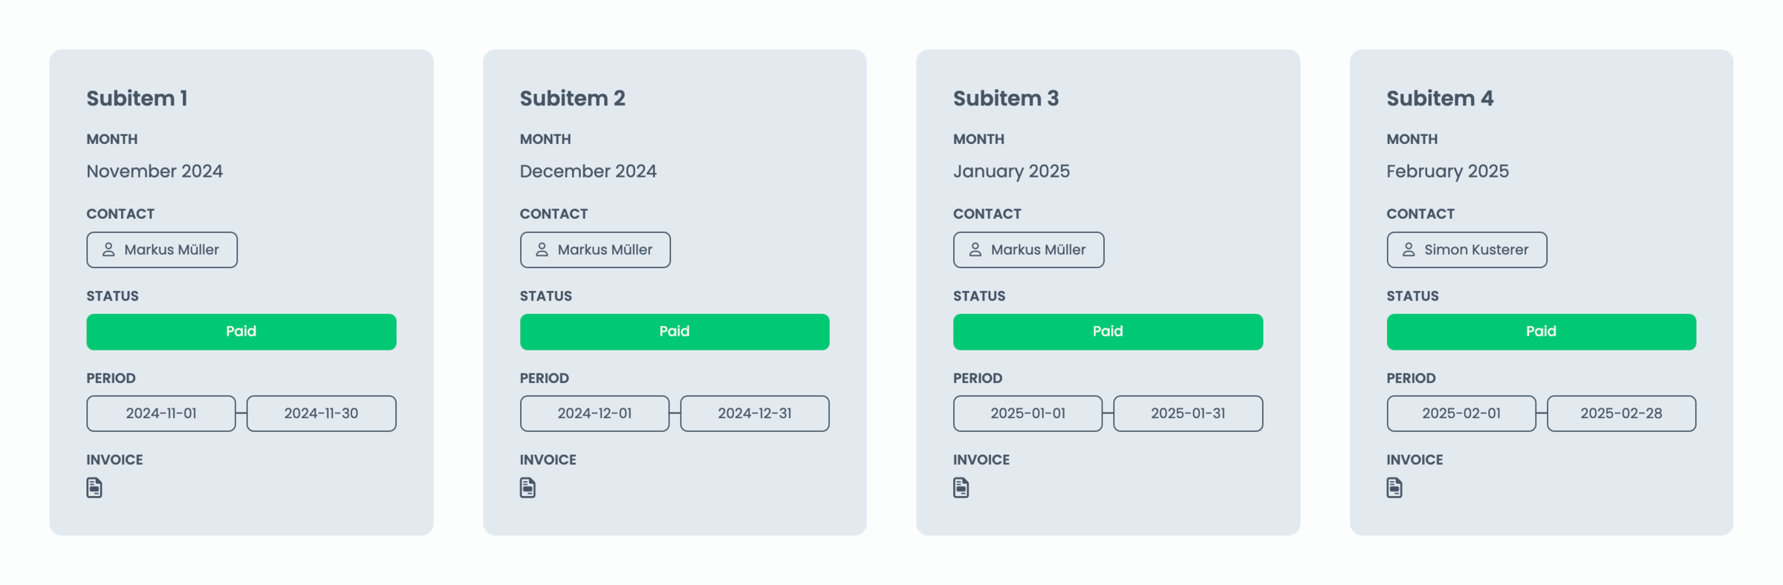Viewport: 1783px width, 585px height.
Task: Click the December 2024 month value
Action: pyautogui.click(x=588, y=171)
